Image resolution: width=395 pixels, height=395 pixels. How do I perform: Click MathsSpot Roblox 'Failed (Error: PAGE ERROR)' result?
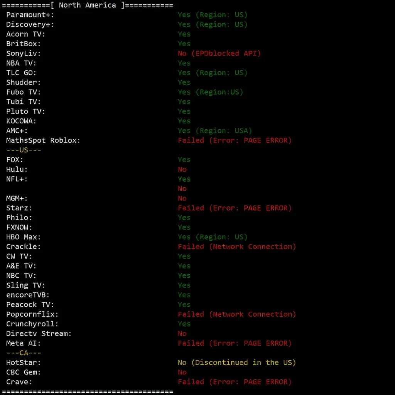point(235,140)
